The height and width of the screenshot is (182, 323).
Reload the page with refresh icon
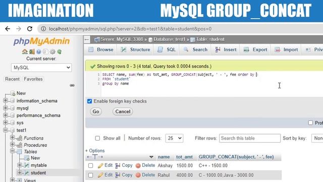coord(30,29)
